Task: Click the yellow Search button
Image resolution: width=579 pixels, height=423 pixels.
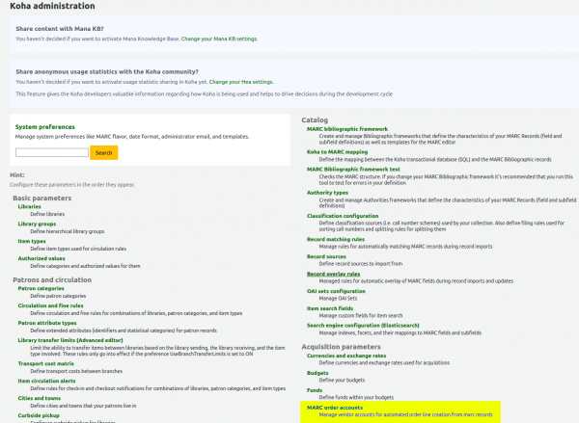Action: click(x=104, y=152)
